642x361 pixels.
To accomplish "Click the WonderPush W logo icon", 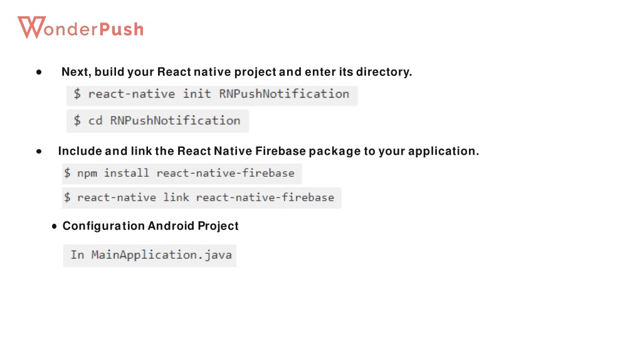I will [31, 28].
